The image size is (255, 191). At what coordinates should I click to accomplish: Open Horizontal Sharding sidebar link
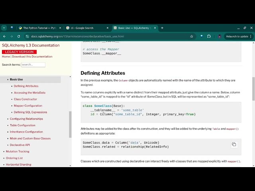coord(19,164)
